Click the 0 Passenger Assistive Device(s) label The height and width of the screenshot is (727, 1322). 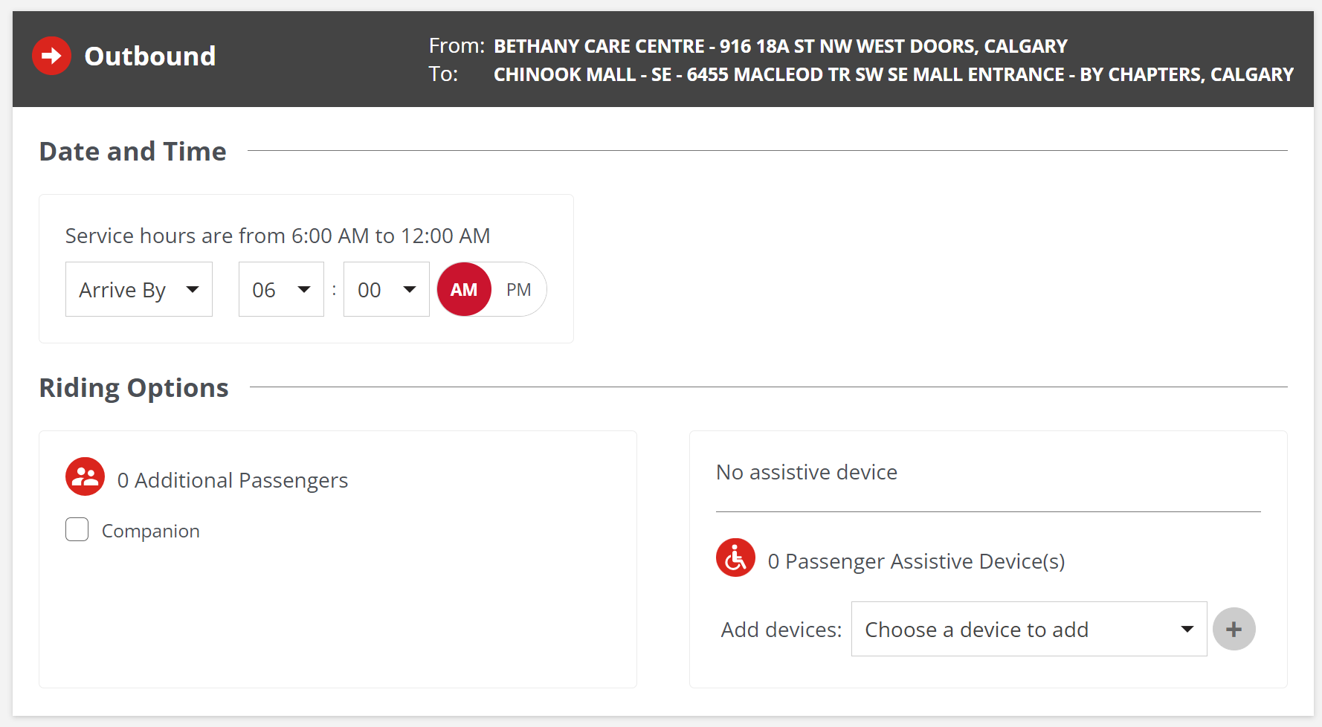tap(916, 561)
